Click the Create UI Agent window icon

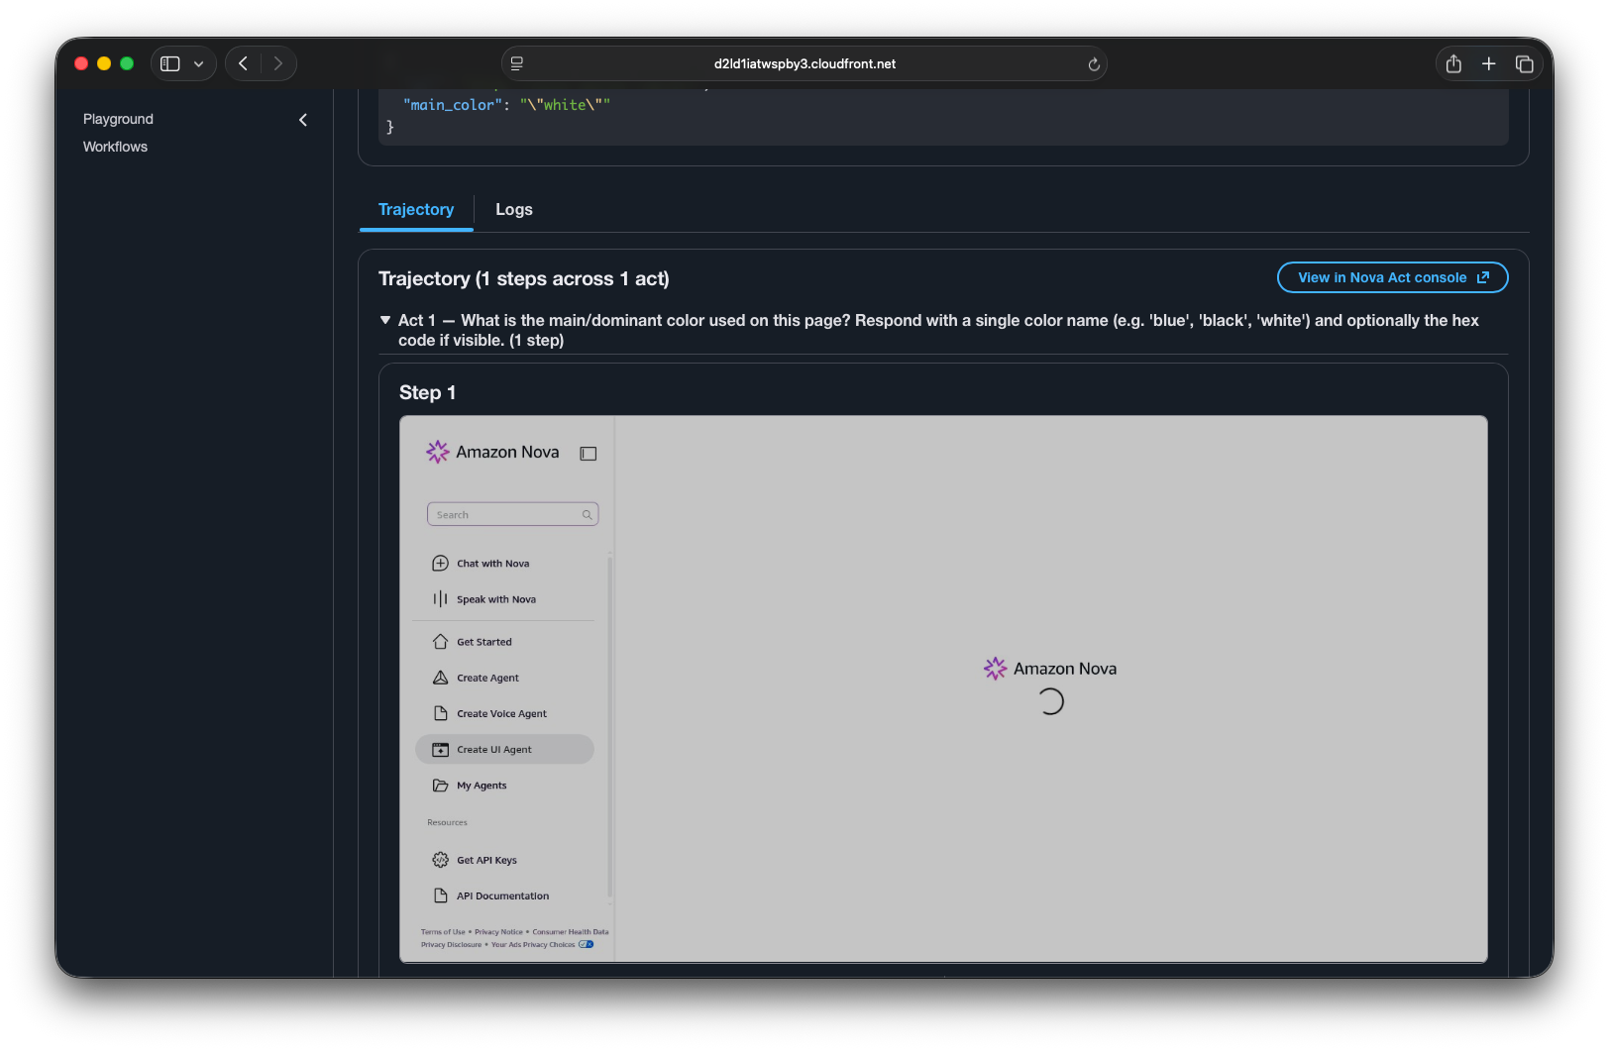pyautogui.click(x=441, y=750)
